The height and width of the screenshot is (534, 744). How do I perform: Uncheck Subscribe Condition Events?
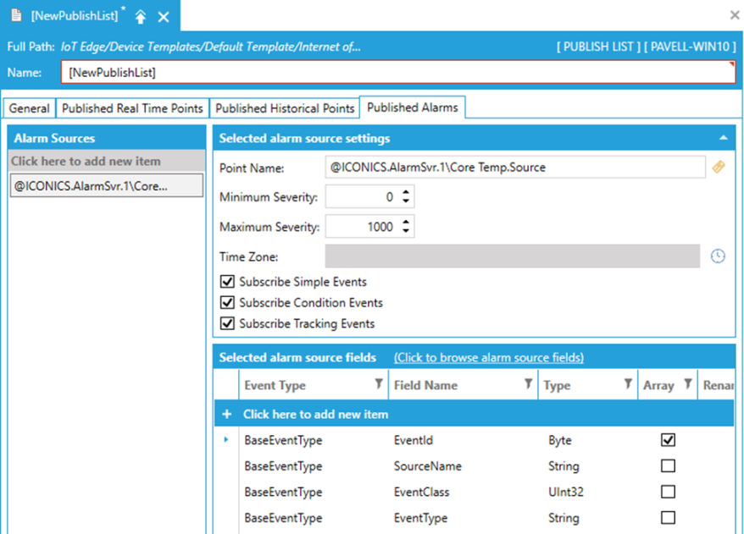click(x=226, y=303)
